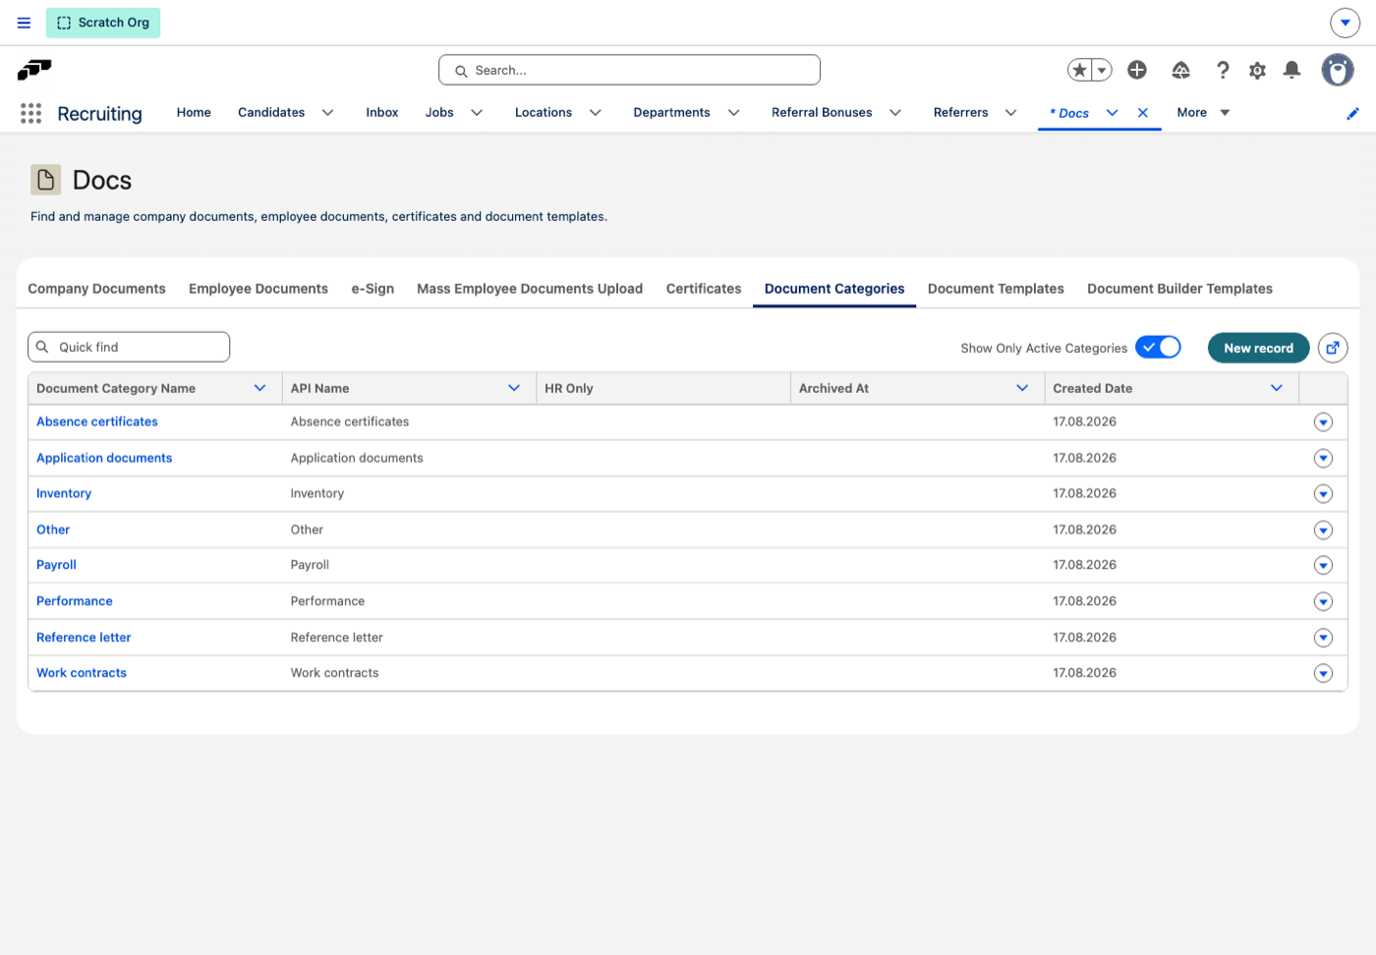This screenshot has width=1376, height=955.
Task: Open the Setup gear icon
Action: pos(1257,70)
